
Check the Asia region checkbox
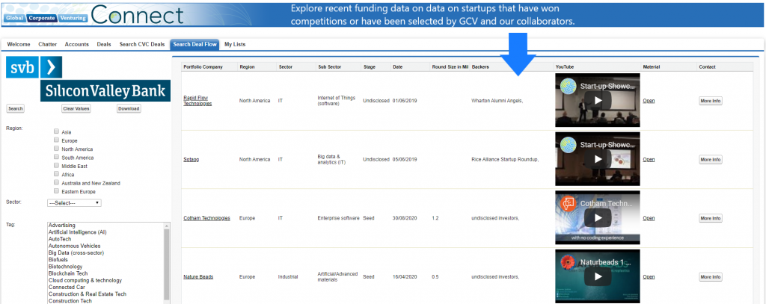(56, 132)
